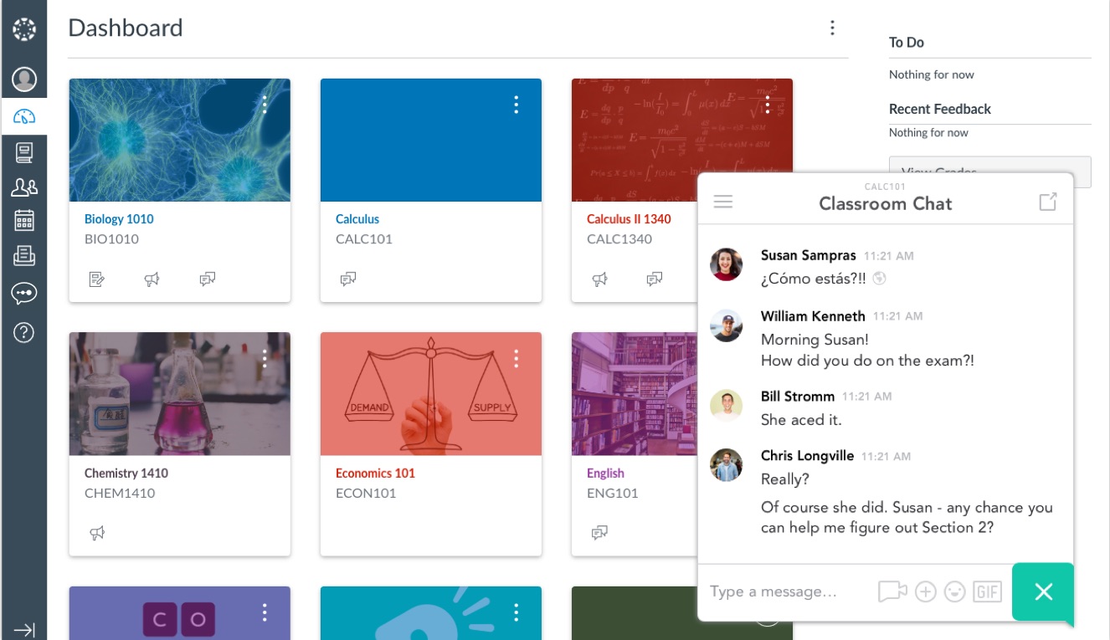Open the Economics 101 course link
The image size is (1110, 640).
click(375, 473)
